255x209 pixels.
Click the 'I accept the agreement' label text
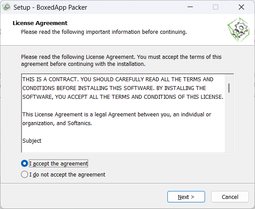pos(59,163)
